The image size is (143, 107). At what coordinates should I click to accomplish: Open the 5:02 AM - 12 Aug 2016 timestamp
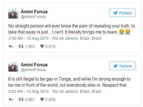(29, 91)
